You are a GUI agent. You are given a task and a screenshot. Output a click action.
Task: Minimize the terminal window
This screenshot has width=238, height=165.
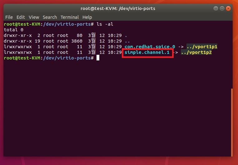pos(216,8)
